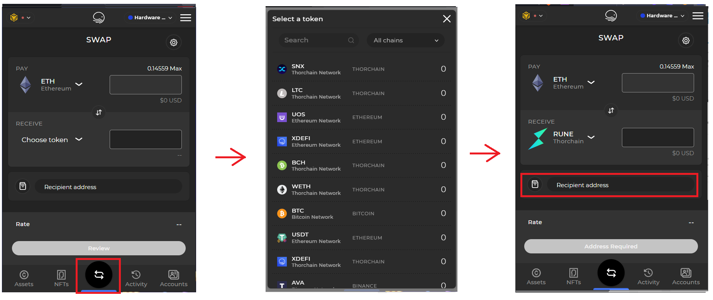Click pay amount field in left panel
The image size is (713, 300).
[146, 85]
